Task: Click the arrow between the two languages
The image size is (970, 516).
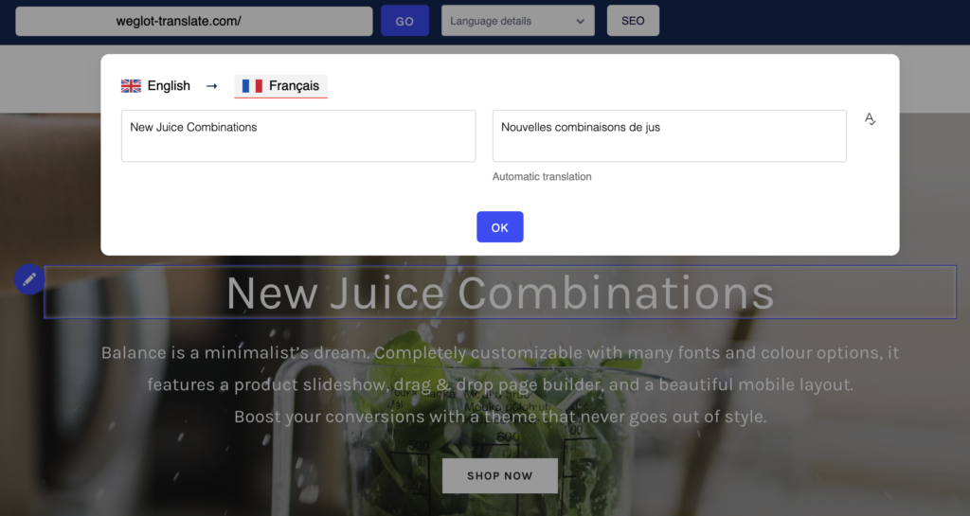Action: (x=211, y=86)
